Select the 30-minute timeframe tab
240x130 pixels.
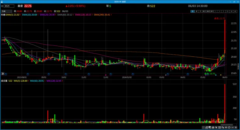[231, 11]
